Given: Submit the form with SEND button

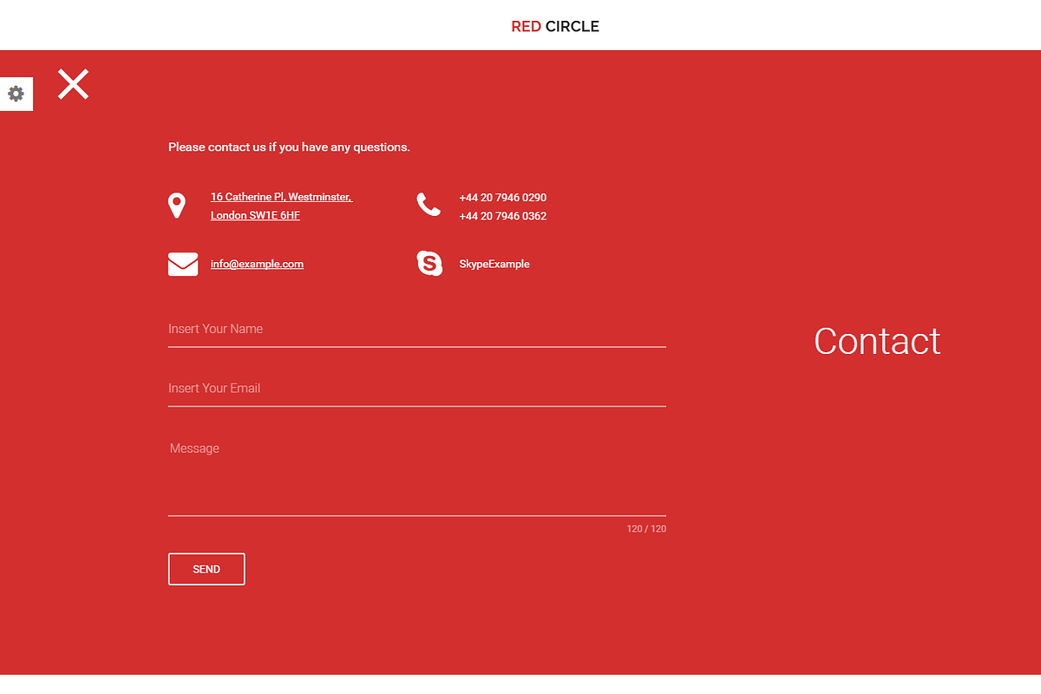Looking at the screenshot, I should (x=206, y=569).
